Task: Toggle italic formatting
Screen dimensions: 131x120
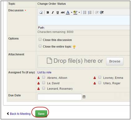Action: click(x=53, y=12)
